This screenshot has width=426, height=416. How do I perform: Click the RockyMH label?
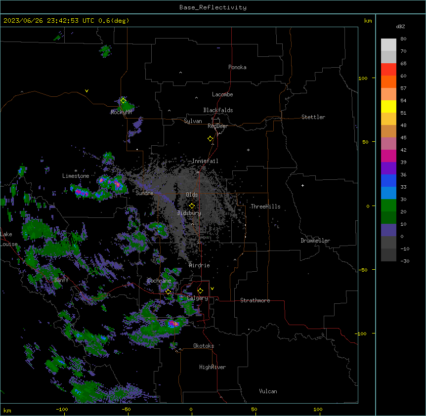click(121, 112)
